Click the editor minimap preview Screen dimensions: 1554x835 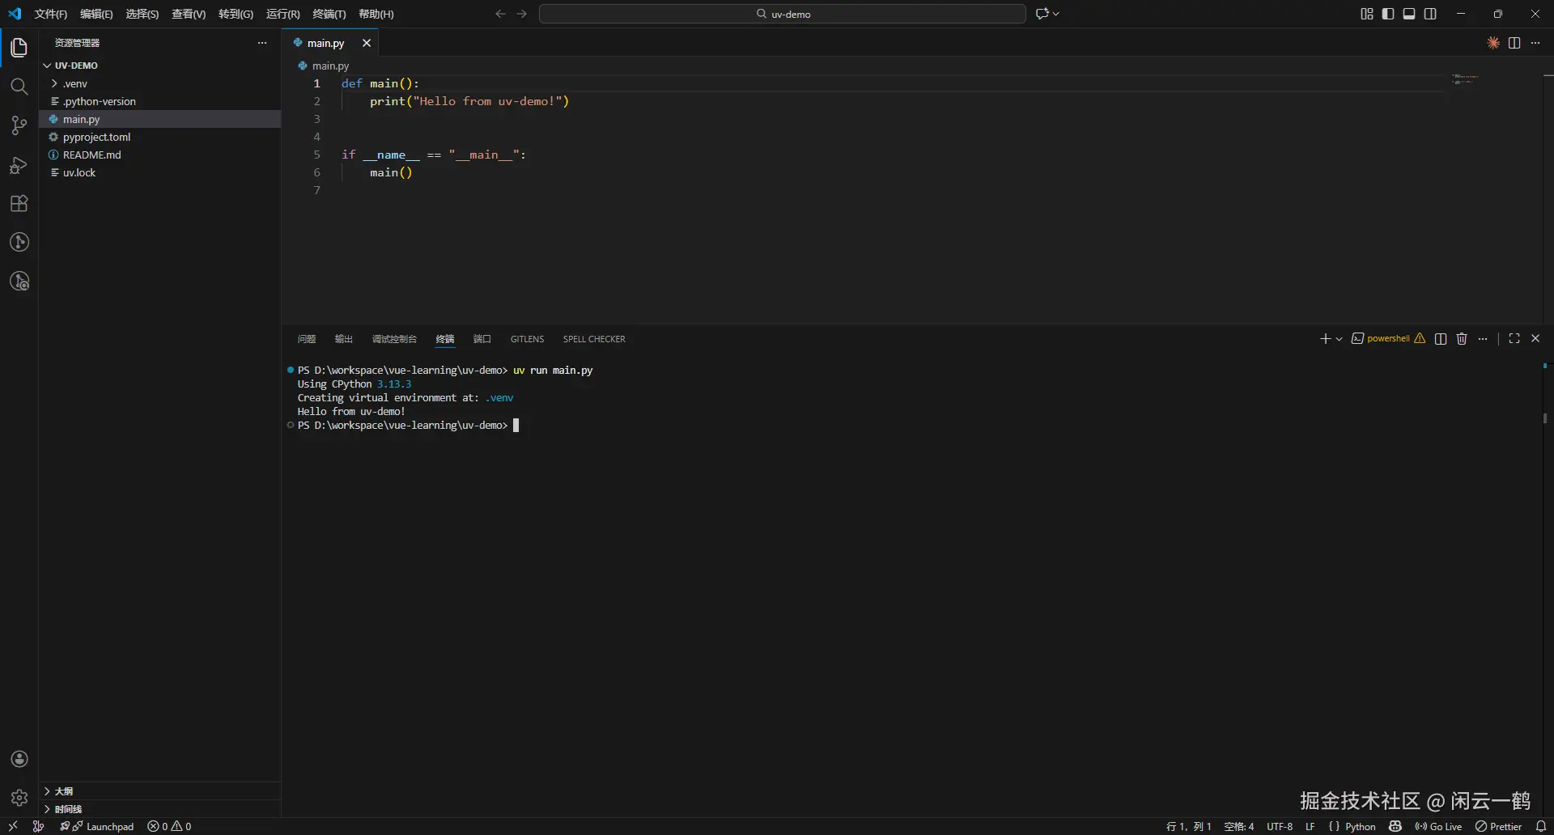tap(1465, 79)
